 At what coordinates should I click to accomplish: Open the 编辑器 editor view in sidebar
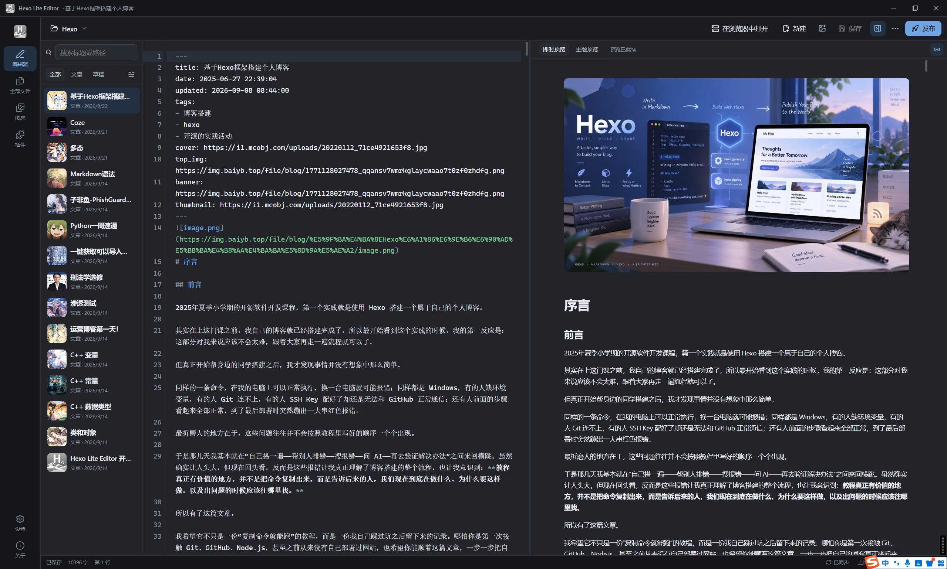click(20, 58)
